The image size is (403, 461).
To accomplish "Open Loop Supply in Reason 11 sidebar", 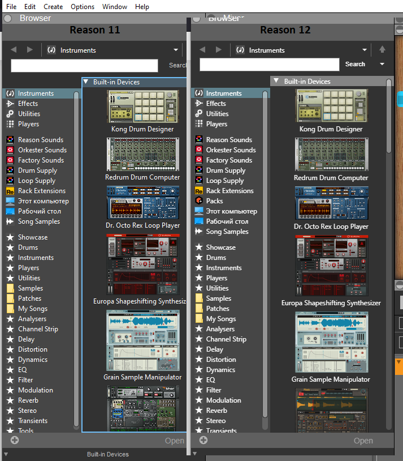I will [x=36, y=181].
